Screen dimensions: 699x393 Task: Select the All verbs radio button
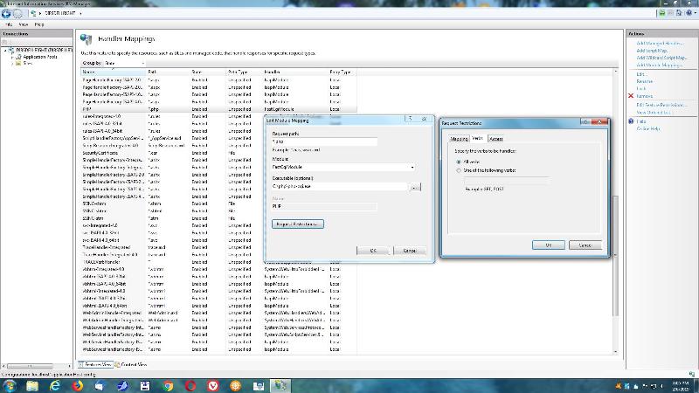pos(460,162)
